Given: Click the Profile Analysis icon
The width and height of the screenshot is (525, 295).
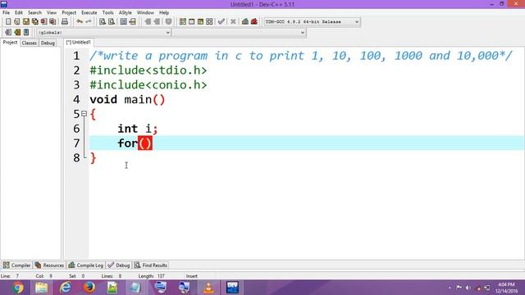Looking at the screenshot, I should pos(245,22).
